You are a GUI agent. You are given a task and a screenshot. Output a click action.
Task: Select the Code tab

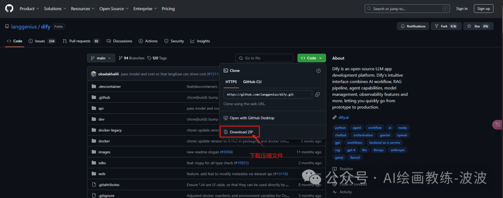coord(14,41)
